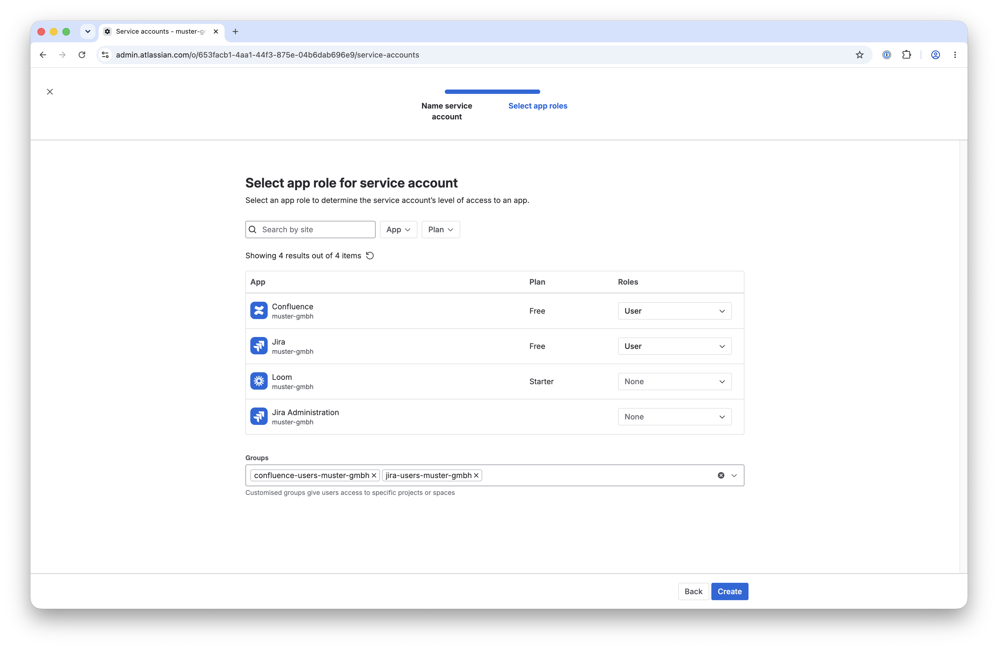The width and height of the screenshot is (998, 649).
Task: Click the Loom app icon
Action: 259,381
